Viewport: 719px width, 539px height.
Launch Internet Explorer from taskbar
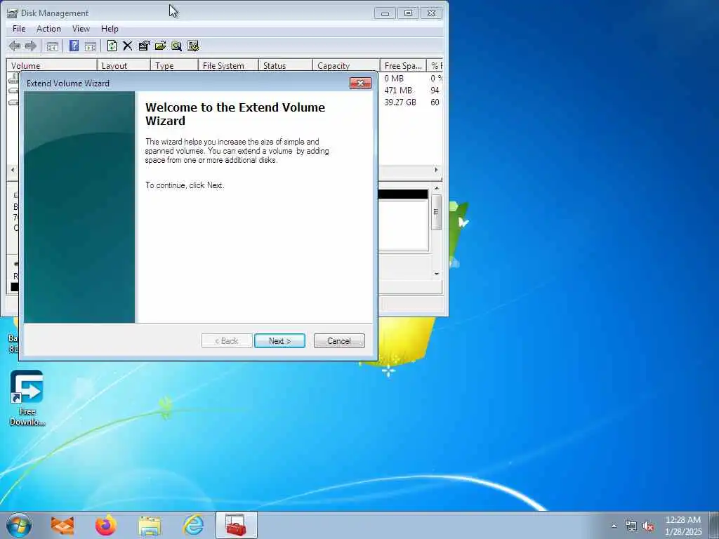[x=193, y=525]
